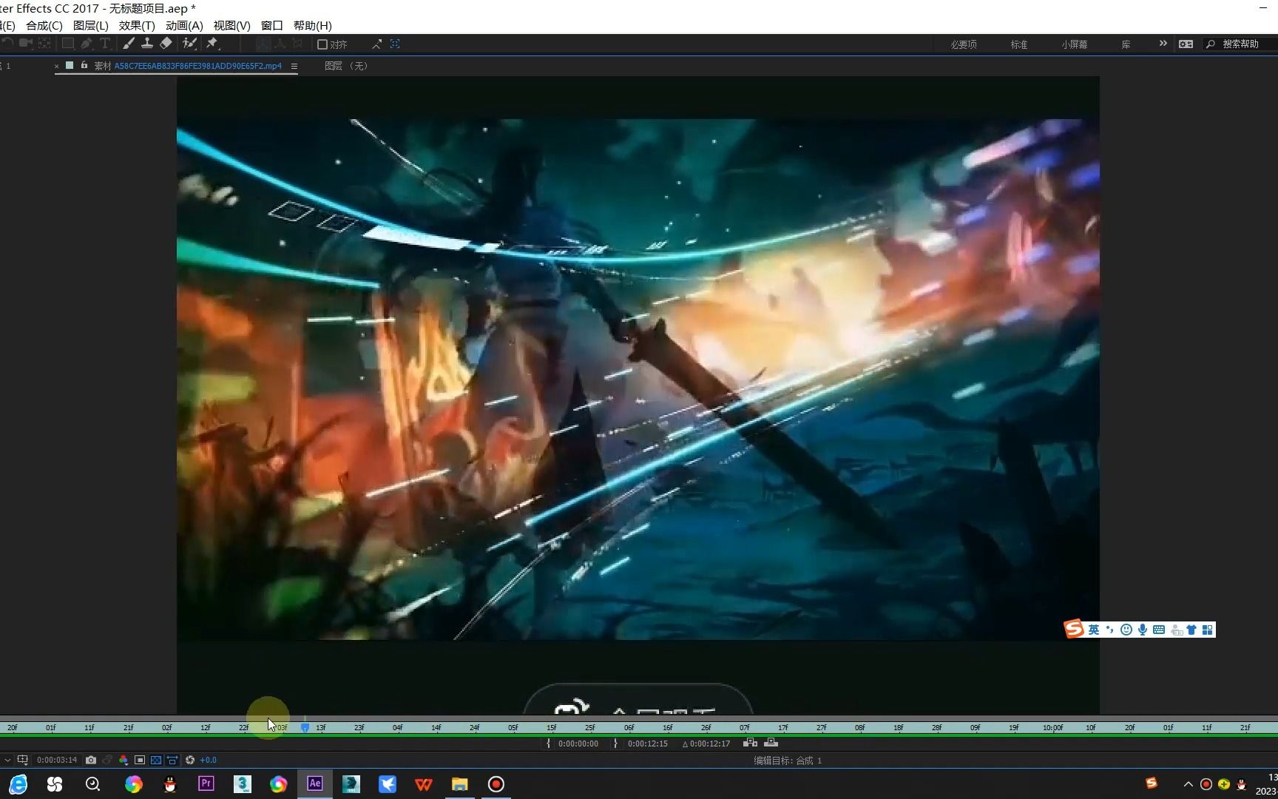Screen dimensions: 1278x799
Task: Open the magnification dropdown arrow
Action: click(x=7, y=760)
